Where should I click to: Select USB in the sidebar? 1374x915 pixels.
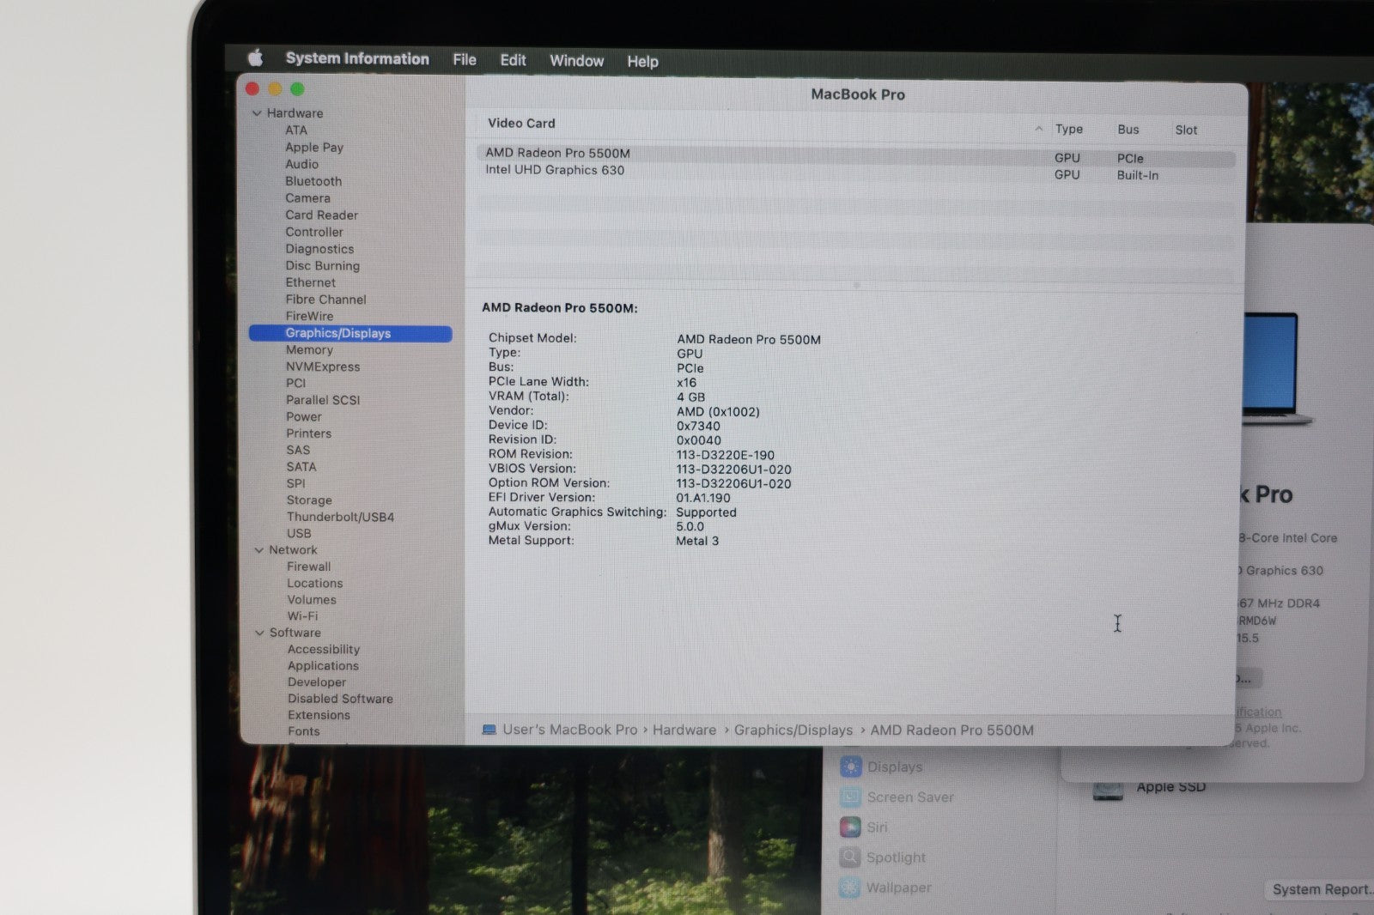click(299, 533)
